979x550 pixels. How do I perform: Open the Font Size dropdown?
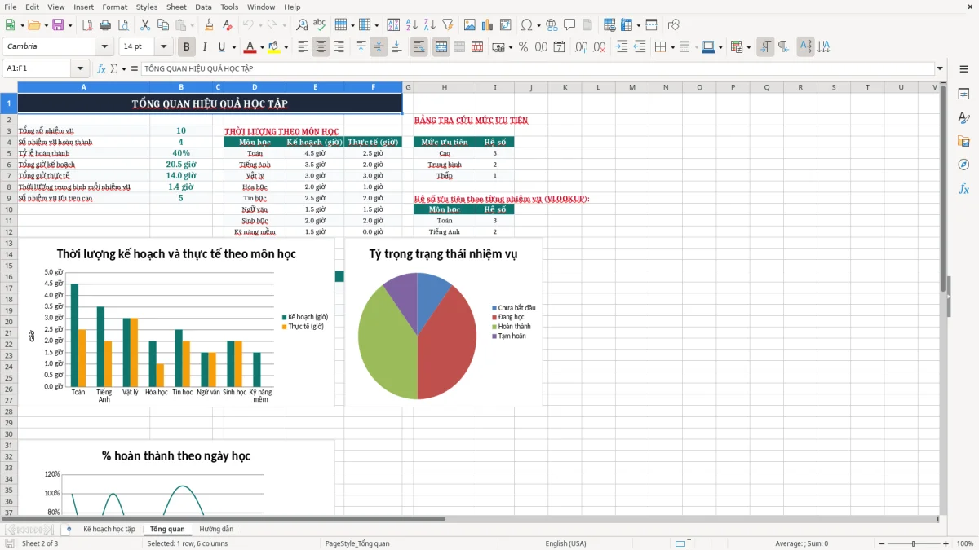164,47
